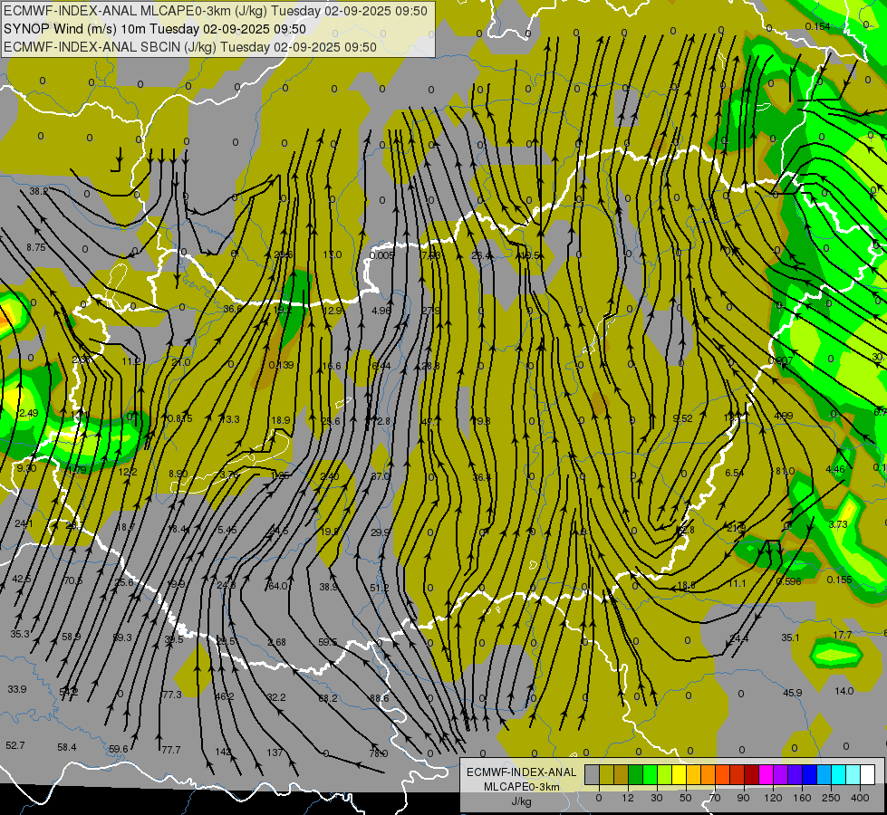Choose the bright cyan legend swatch

click(838, 775)
